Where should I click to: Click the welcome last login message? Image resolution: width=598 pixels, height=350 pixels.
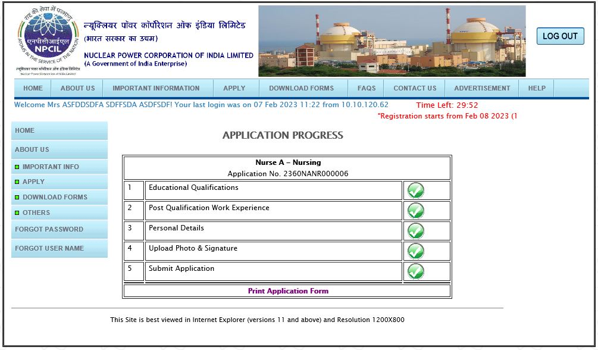(x=201, y=105)
